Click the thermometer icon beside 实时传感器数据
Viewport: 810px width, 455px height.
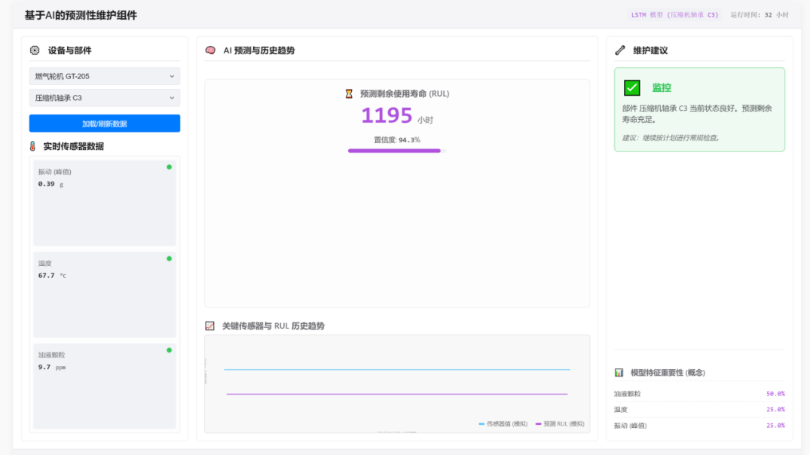[x=32, y=146]
